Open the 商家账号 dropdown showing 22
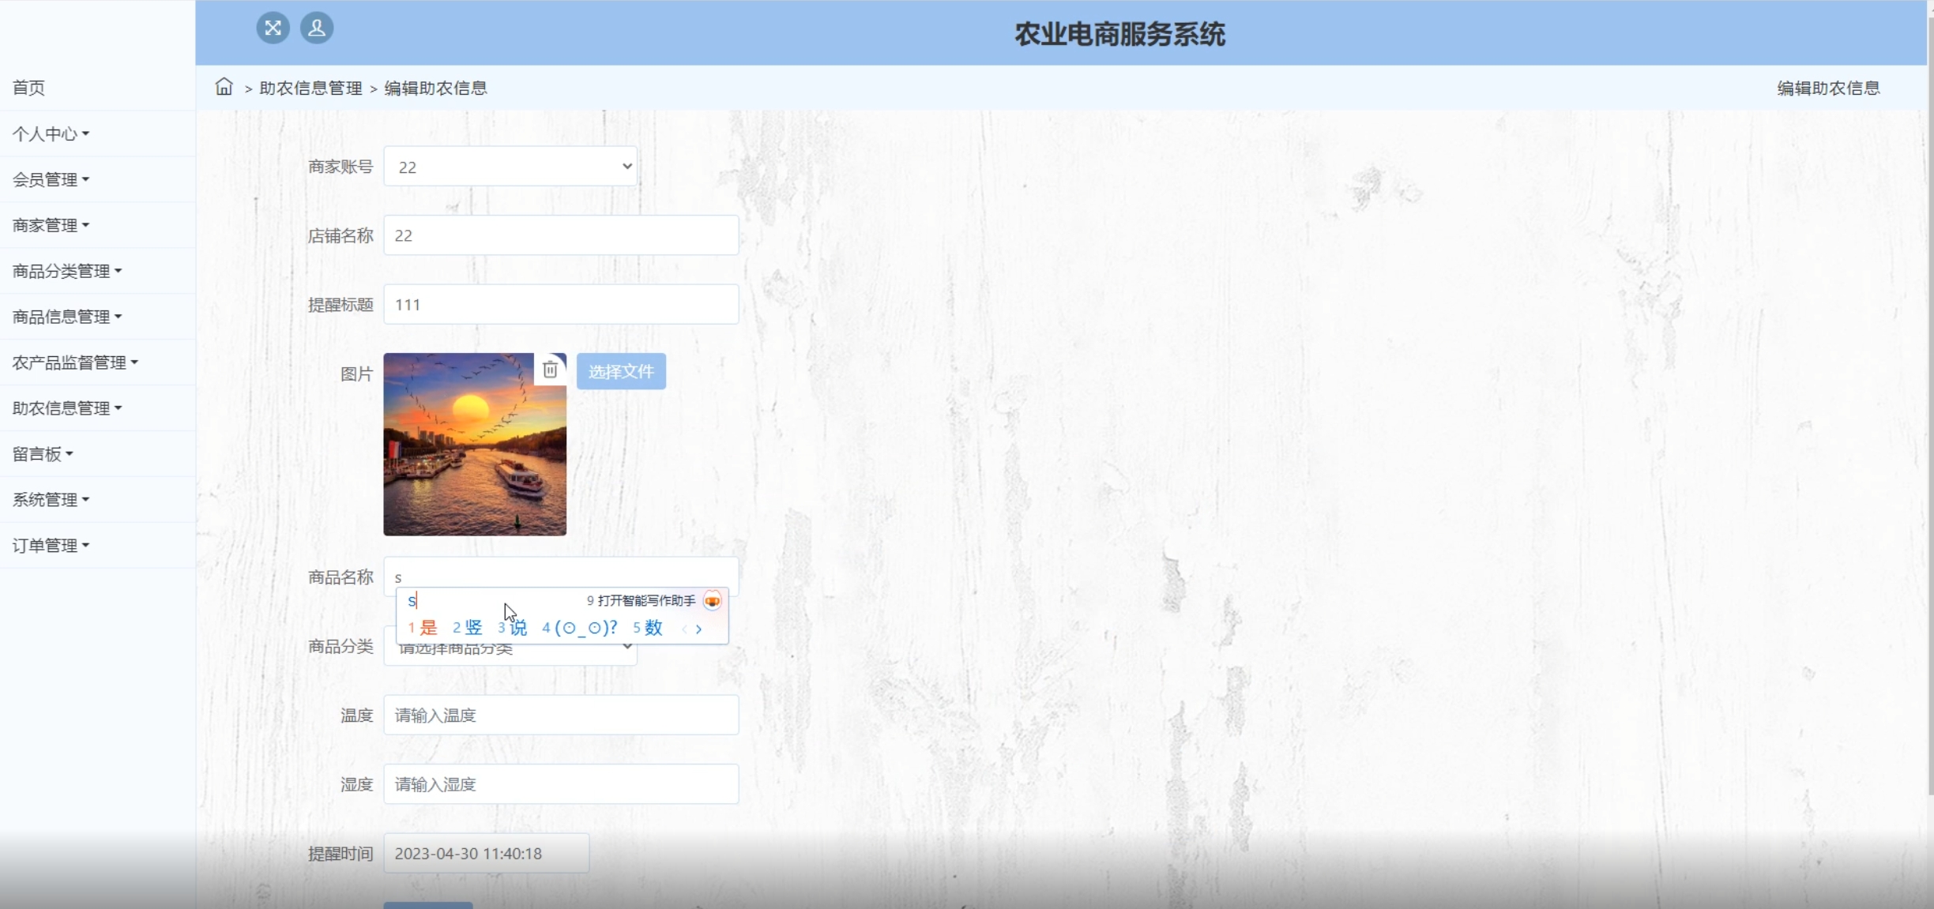The width and height of the screenshot is (1934, 909). [510, 167]
